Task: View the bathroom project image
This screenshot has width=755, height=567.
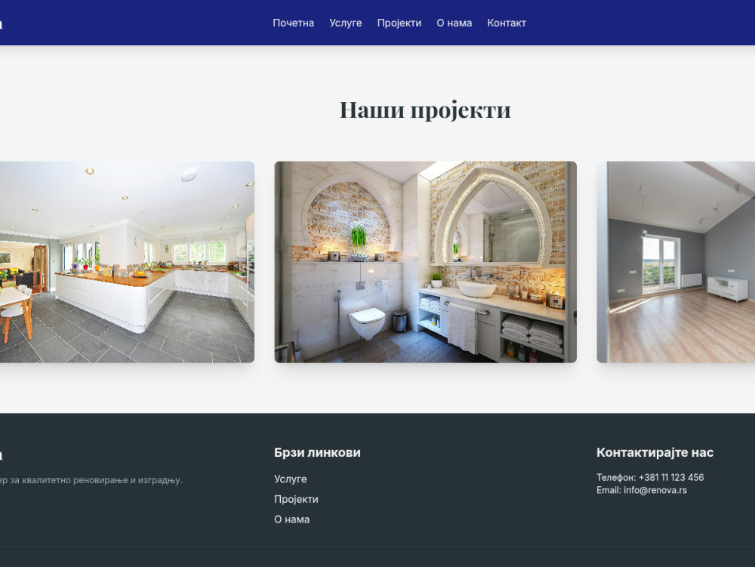Action: 425,262
